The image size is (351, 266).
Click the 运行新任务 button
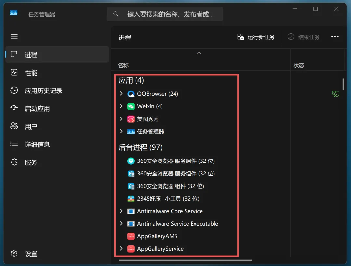point(256,37)
